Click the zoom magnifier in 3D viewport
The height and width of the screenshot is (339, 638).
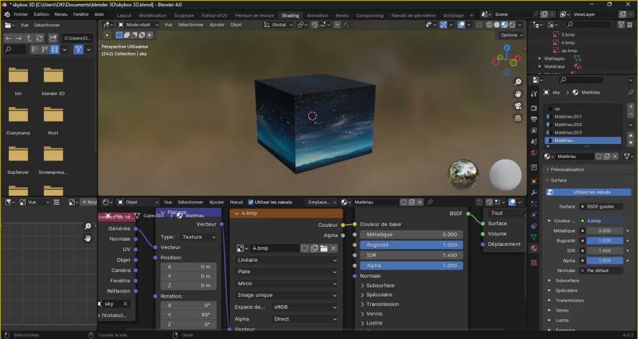click(518, 82)
